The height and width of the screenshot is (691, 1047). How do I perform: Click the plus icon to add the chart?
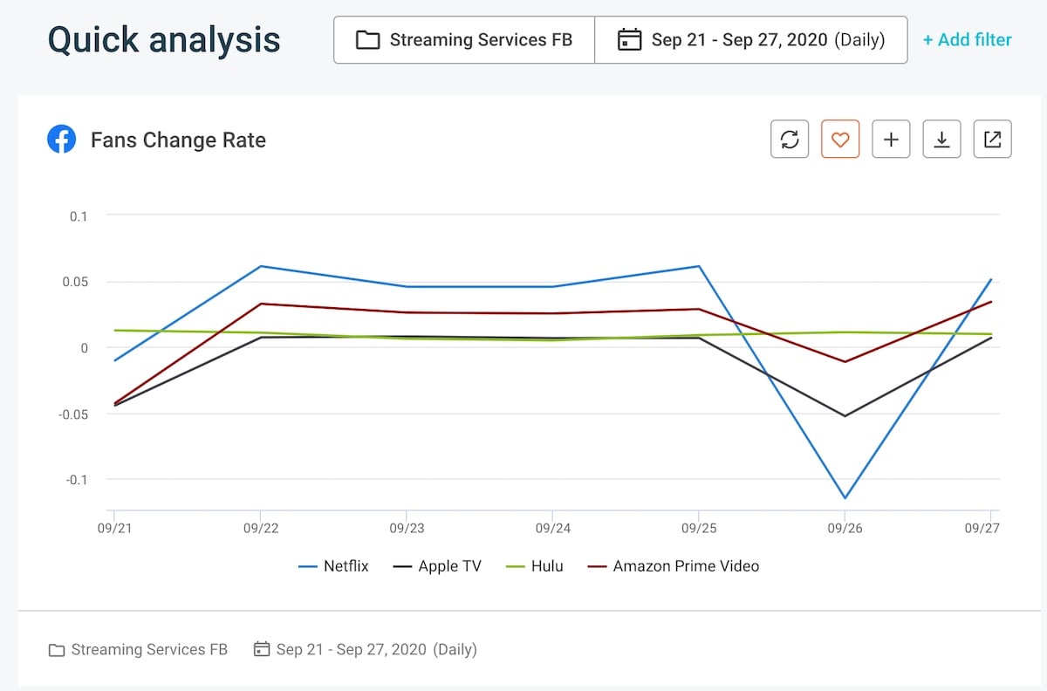pyautogui.click(x=891, y=139)
